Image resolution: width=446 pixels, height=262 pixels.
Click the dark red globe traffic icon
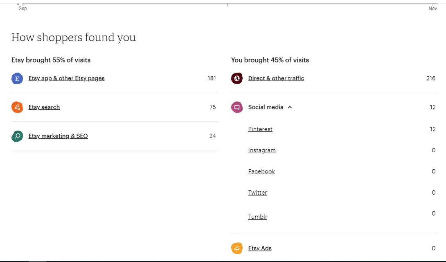237,78
